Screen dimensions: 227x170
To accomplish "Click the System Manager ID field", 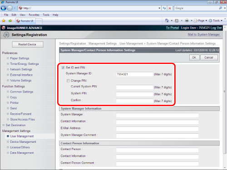I will click(x=134, y=74).
